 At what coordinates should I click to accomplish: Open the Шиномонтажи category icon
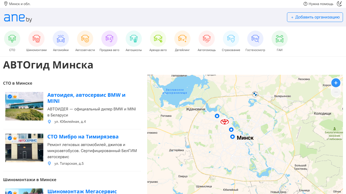(36, 39)
